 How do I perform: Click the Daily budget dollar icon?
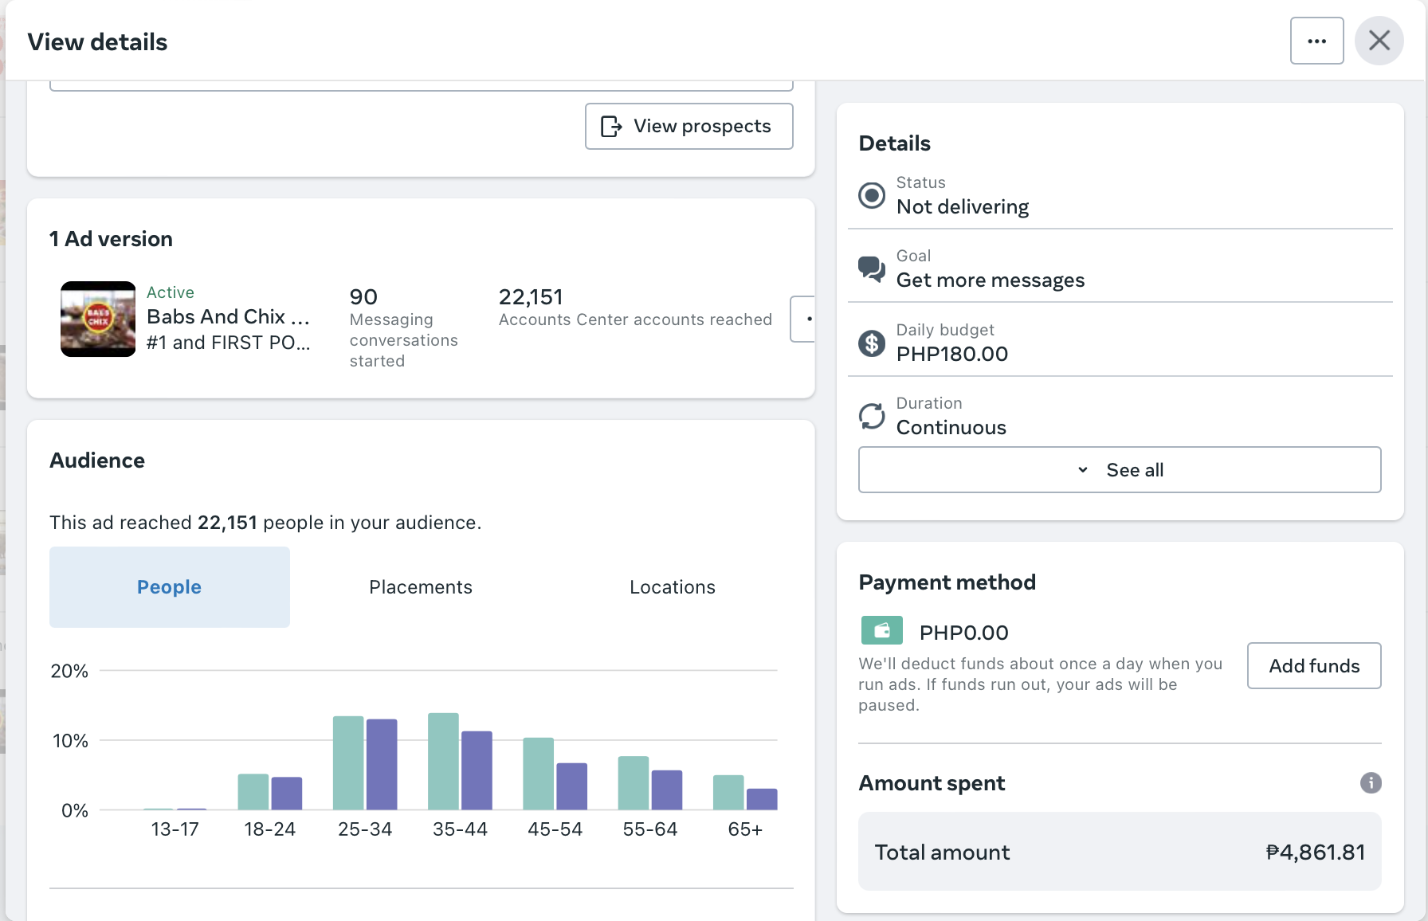click(x=872, y=343)
